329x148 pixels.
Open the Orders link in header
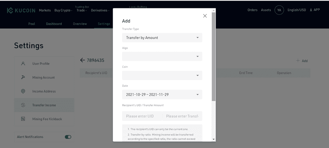(253, 10)
